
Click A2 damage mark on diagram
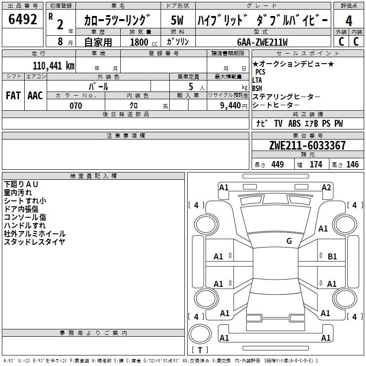[x=326, y=188]
